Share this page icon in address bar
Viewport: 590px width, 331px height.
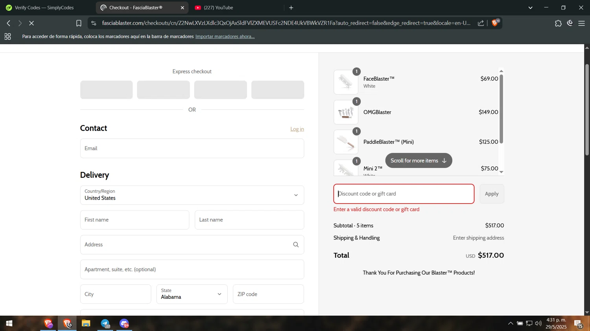pyautogui.click(x=481, y=23)
